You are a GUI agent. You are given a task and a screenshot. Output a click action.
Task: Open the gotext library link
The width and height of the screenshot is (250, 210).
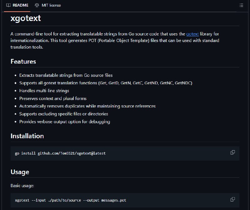pos(192,34)
